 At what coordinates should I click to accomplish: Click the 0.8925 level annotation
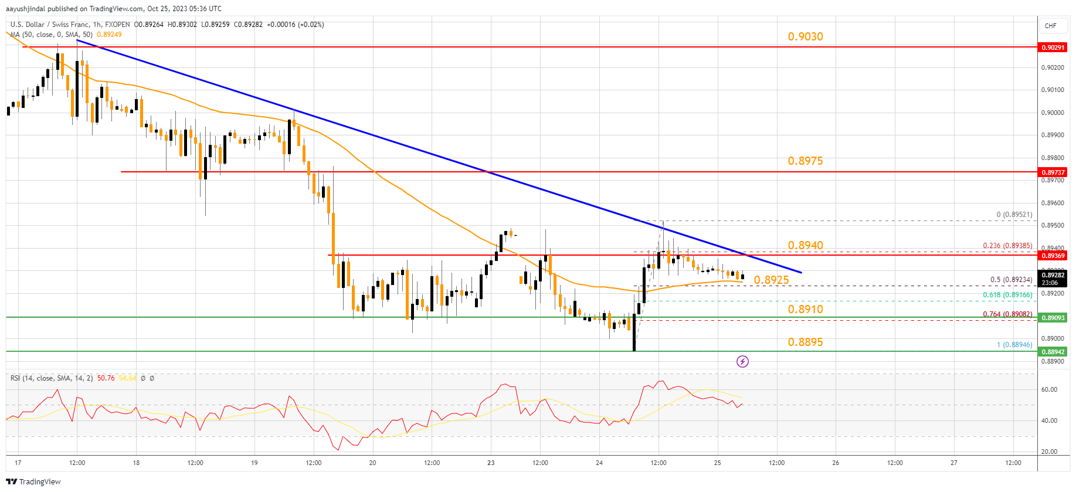(x=771, y=280)
